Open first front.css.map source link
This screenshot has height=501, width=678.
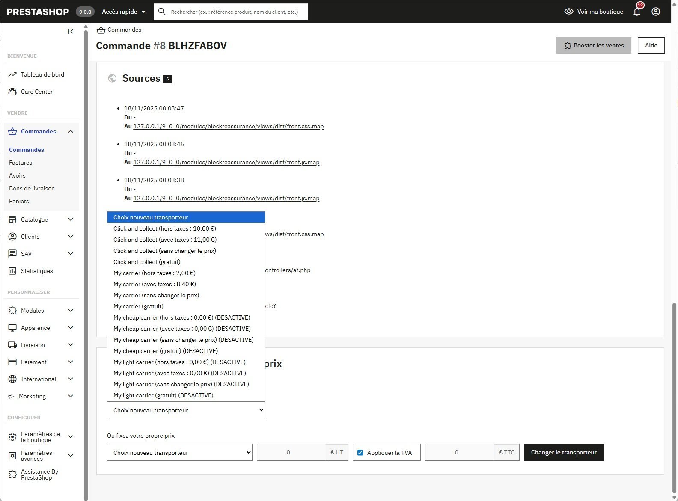coord(229,126)
